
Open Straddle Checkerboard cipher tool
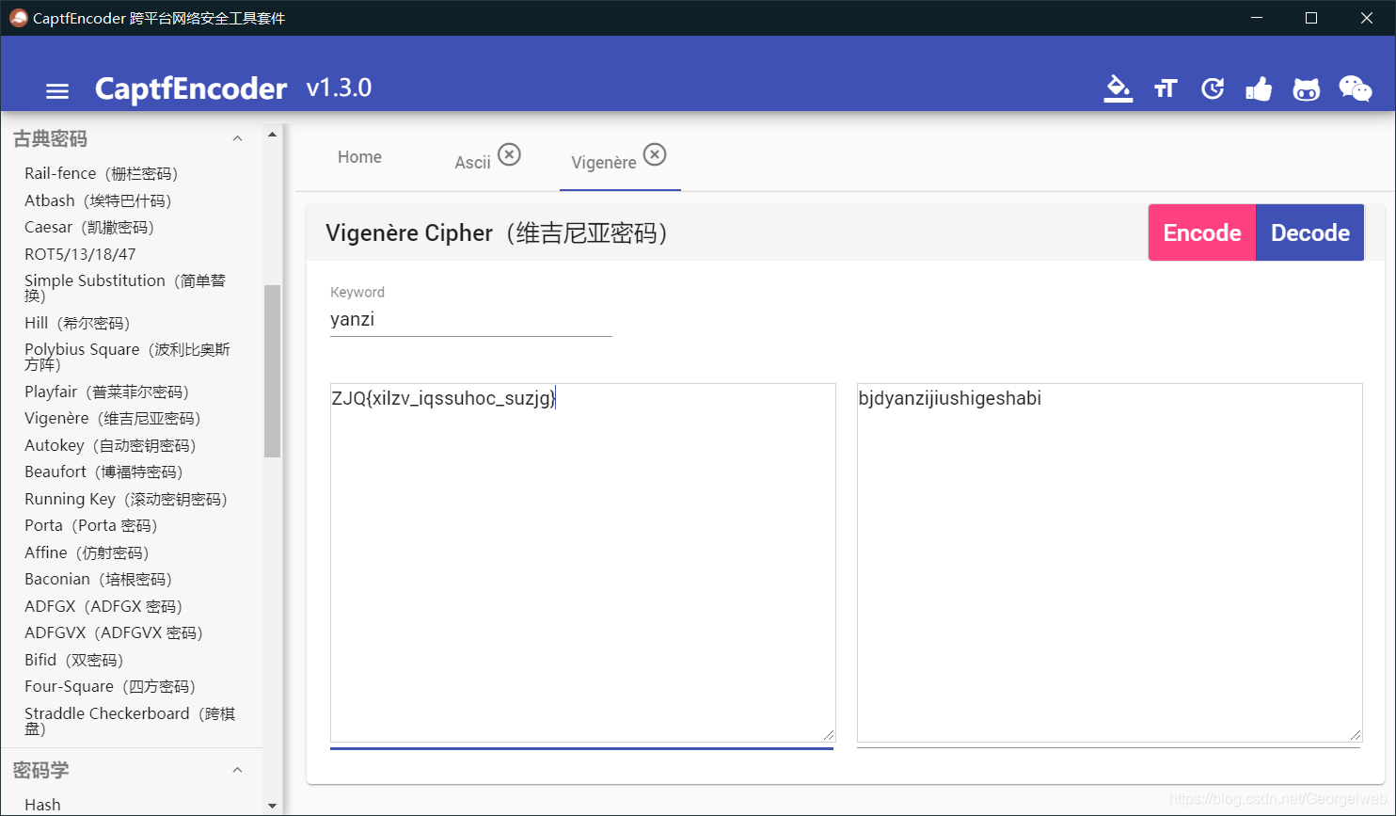click(130, 721)
